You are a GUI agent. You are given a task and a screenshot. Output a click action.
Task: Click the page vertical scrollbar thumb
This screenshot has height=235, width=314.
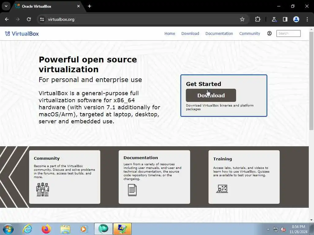click(311, 81)
